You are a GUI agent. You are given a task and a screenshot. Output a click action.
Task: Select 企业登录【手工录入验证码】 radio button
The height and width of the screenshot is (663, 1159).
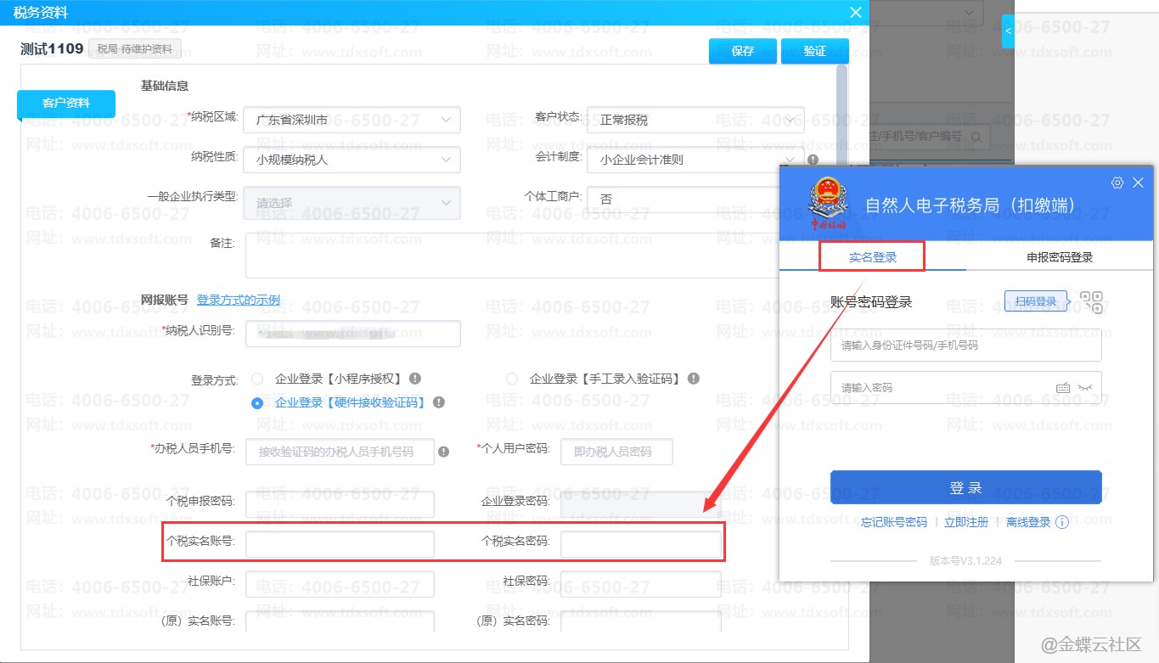[512, 379]
